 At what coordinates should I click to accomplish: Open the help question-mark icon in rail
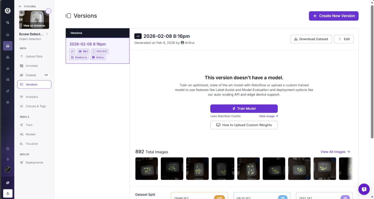tap(8, 149)
